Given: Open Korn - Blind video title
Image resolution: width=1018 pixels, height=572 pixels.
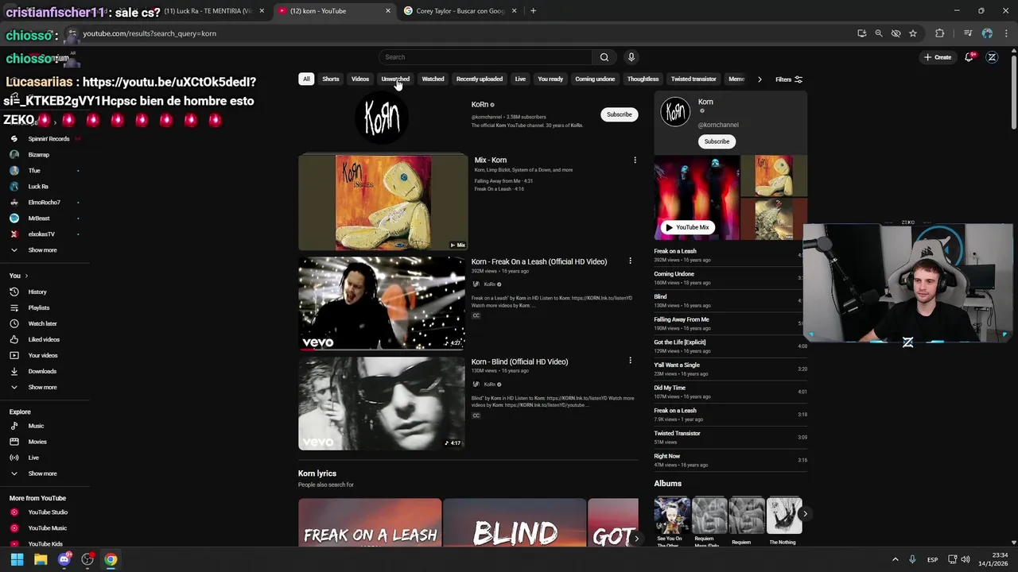Looking at the screenshot, I should (x=519, y=361).
